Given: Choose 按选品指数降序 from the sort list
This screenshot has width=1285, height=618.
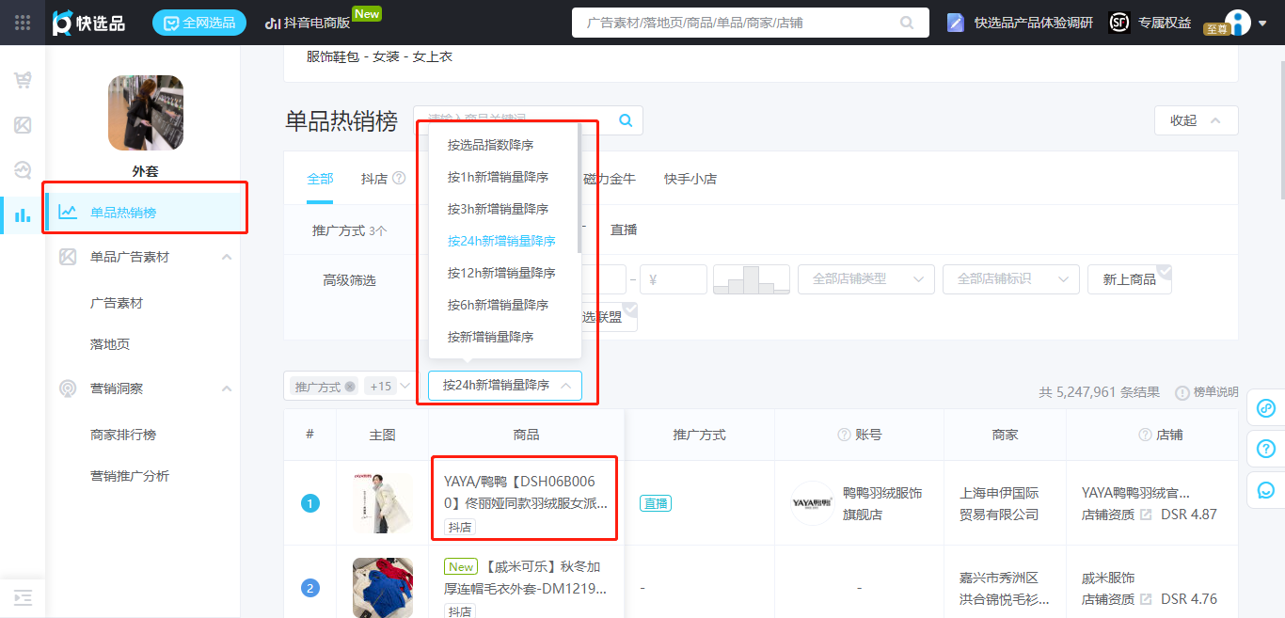Looking at the screenshot, I should tap(504, 145).
